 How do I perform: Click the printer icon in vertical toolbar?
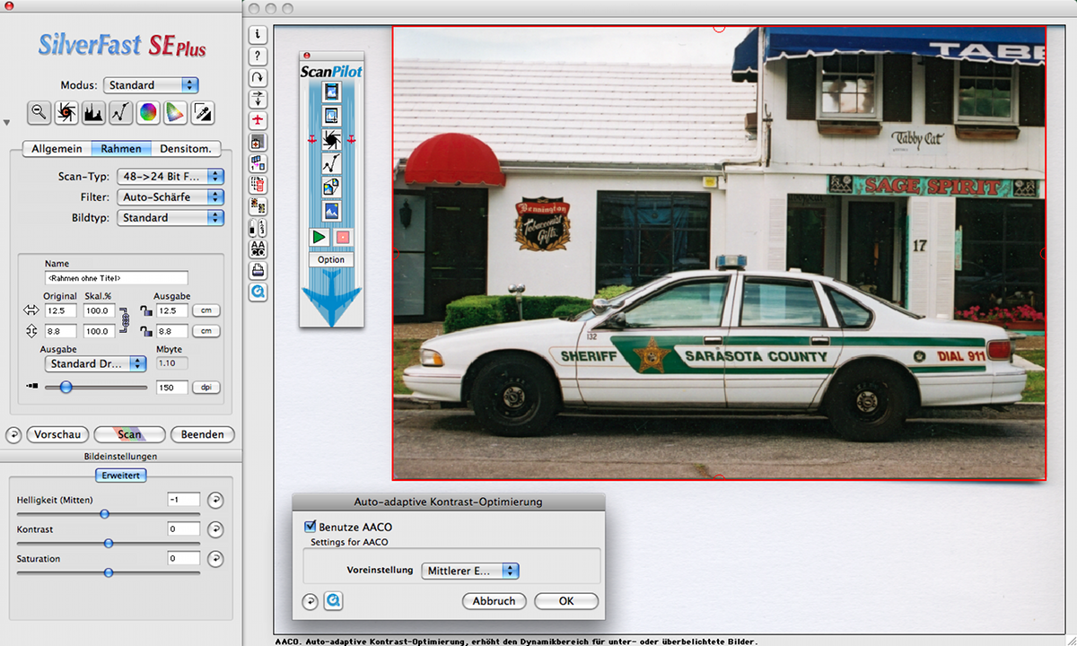pos(258,269)
